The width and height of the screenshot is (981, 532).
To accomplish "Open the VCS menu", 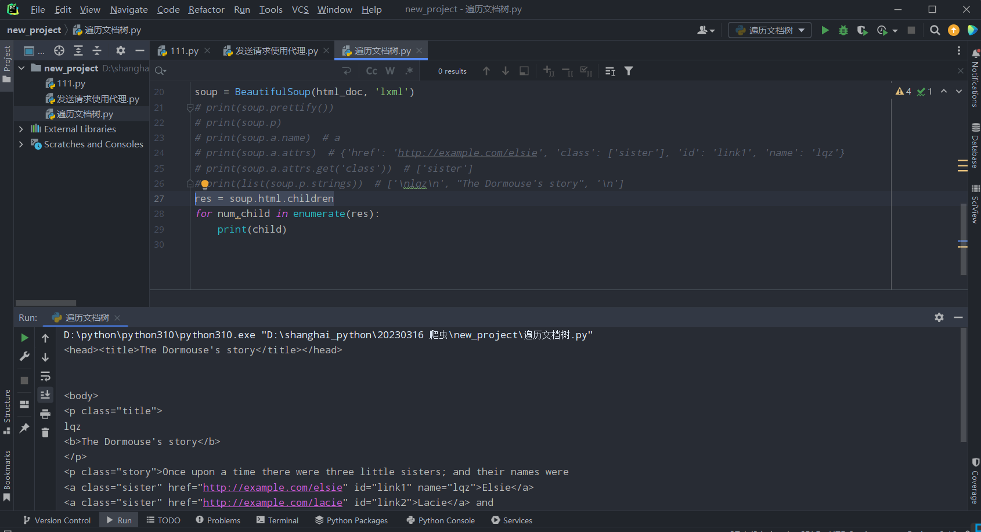I will (300, 9).
